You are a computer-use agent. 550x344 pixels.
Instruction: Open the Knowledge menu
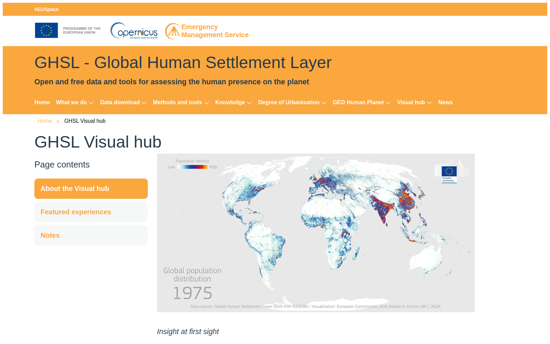tap(230, 103)
